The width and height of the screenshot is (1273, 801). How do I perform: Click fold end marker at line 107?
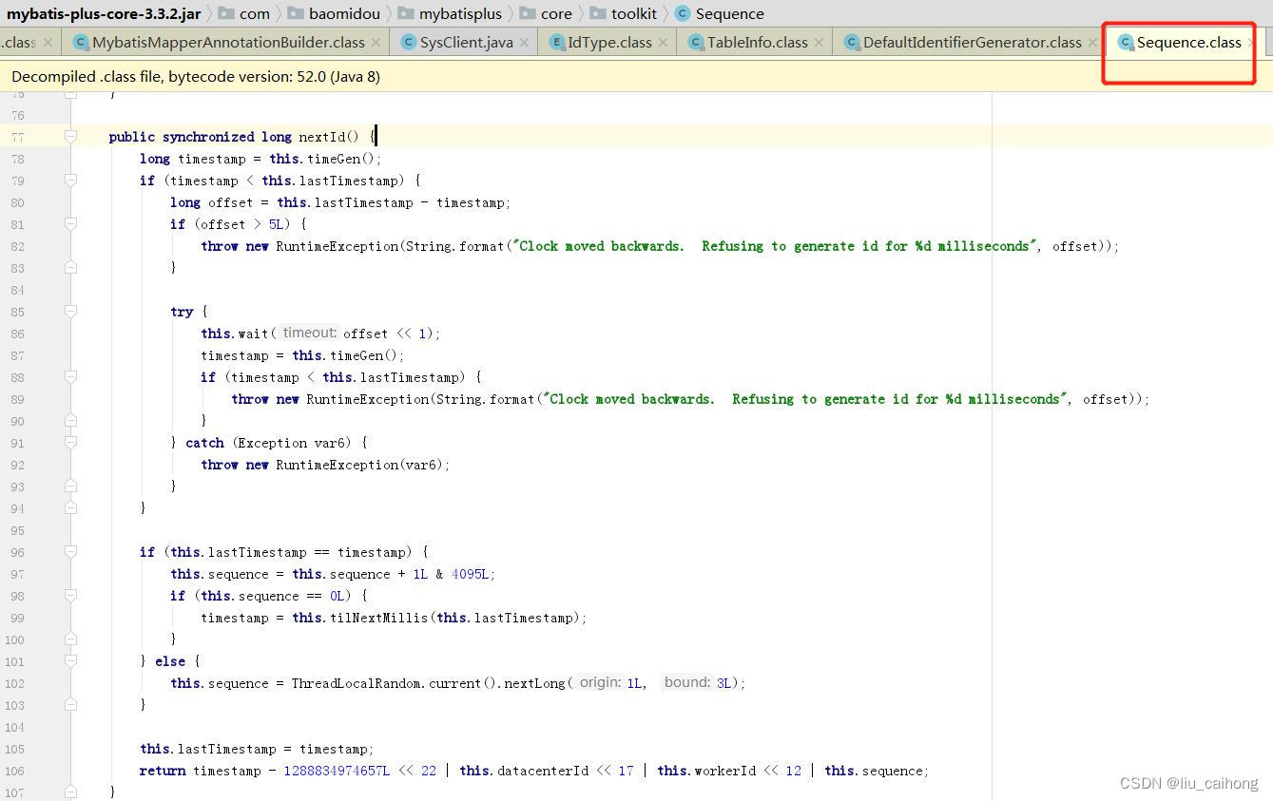tap(70, 792)
